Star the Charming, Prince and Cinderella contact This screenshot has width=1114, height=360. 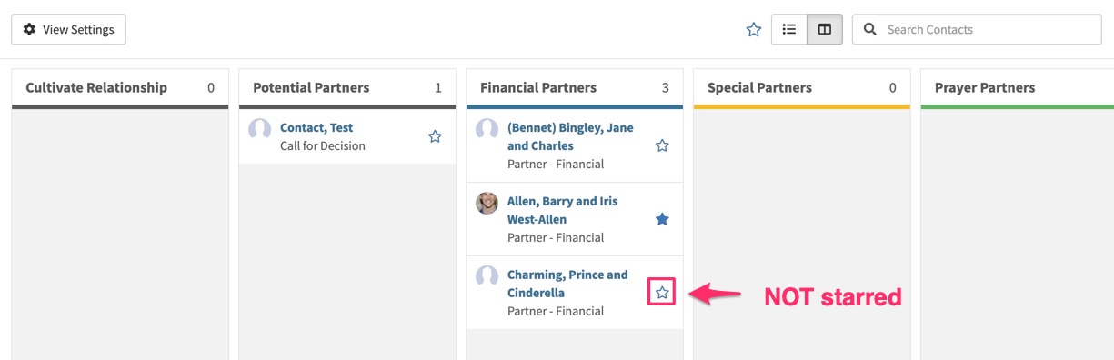point(662,293)
